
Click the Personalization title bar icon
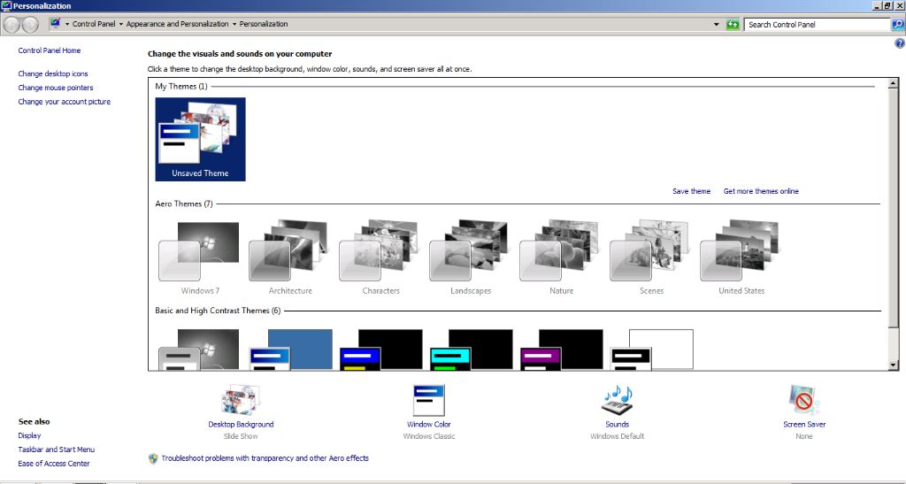[6, 6]
